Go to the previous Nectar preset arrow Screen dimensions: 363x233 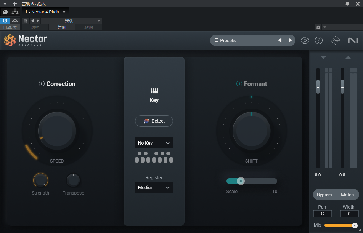pos(280,40)
